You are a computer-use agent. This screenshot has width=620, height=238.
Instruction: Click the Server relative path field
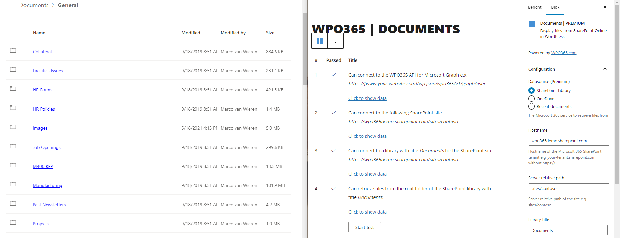(x=569, y=188)
